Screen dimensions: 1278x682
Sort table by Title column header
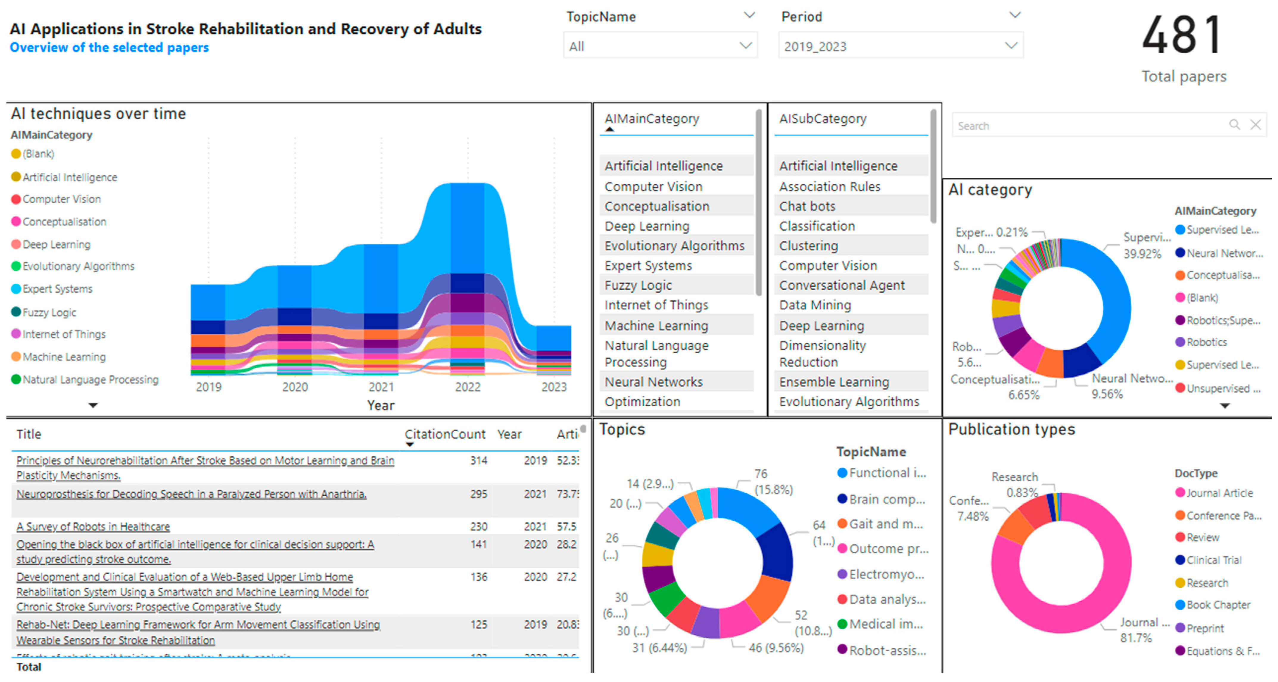tap(29, 435)
